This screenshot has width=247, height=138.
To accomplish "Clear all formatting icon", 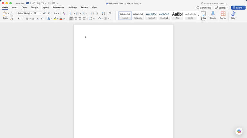I will tap(64, 13).
